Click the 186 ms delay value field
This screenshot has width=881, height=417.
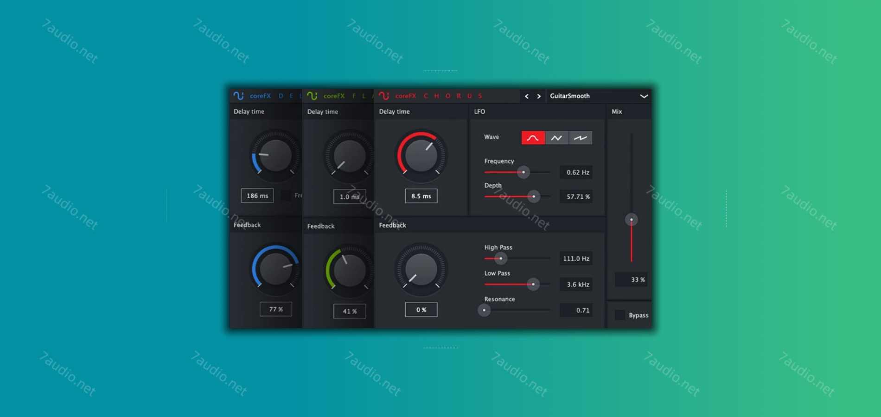click(257, 196)
